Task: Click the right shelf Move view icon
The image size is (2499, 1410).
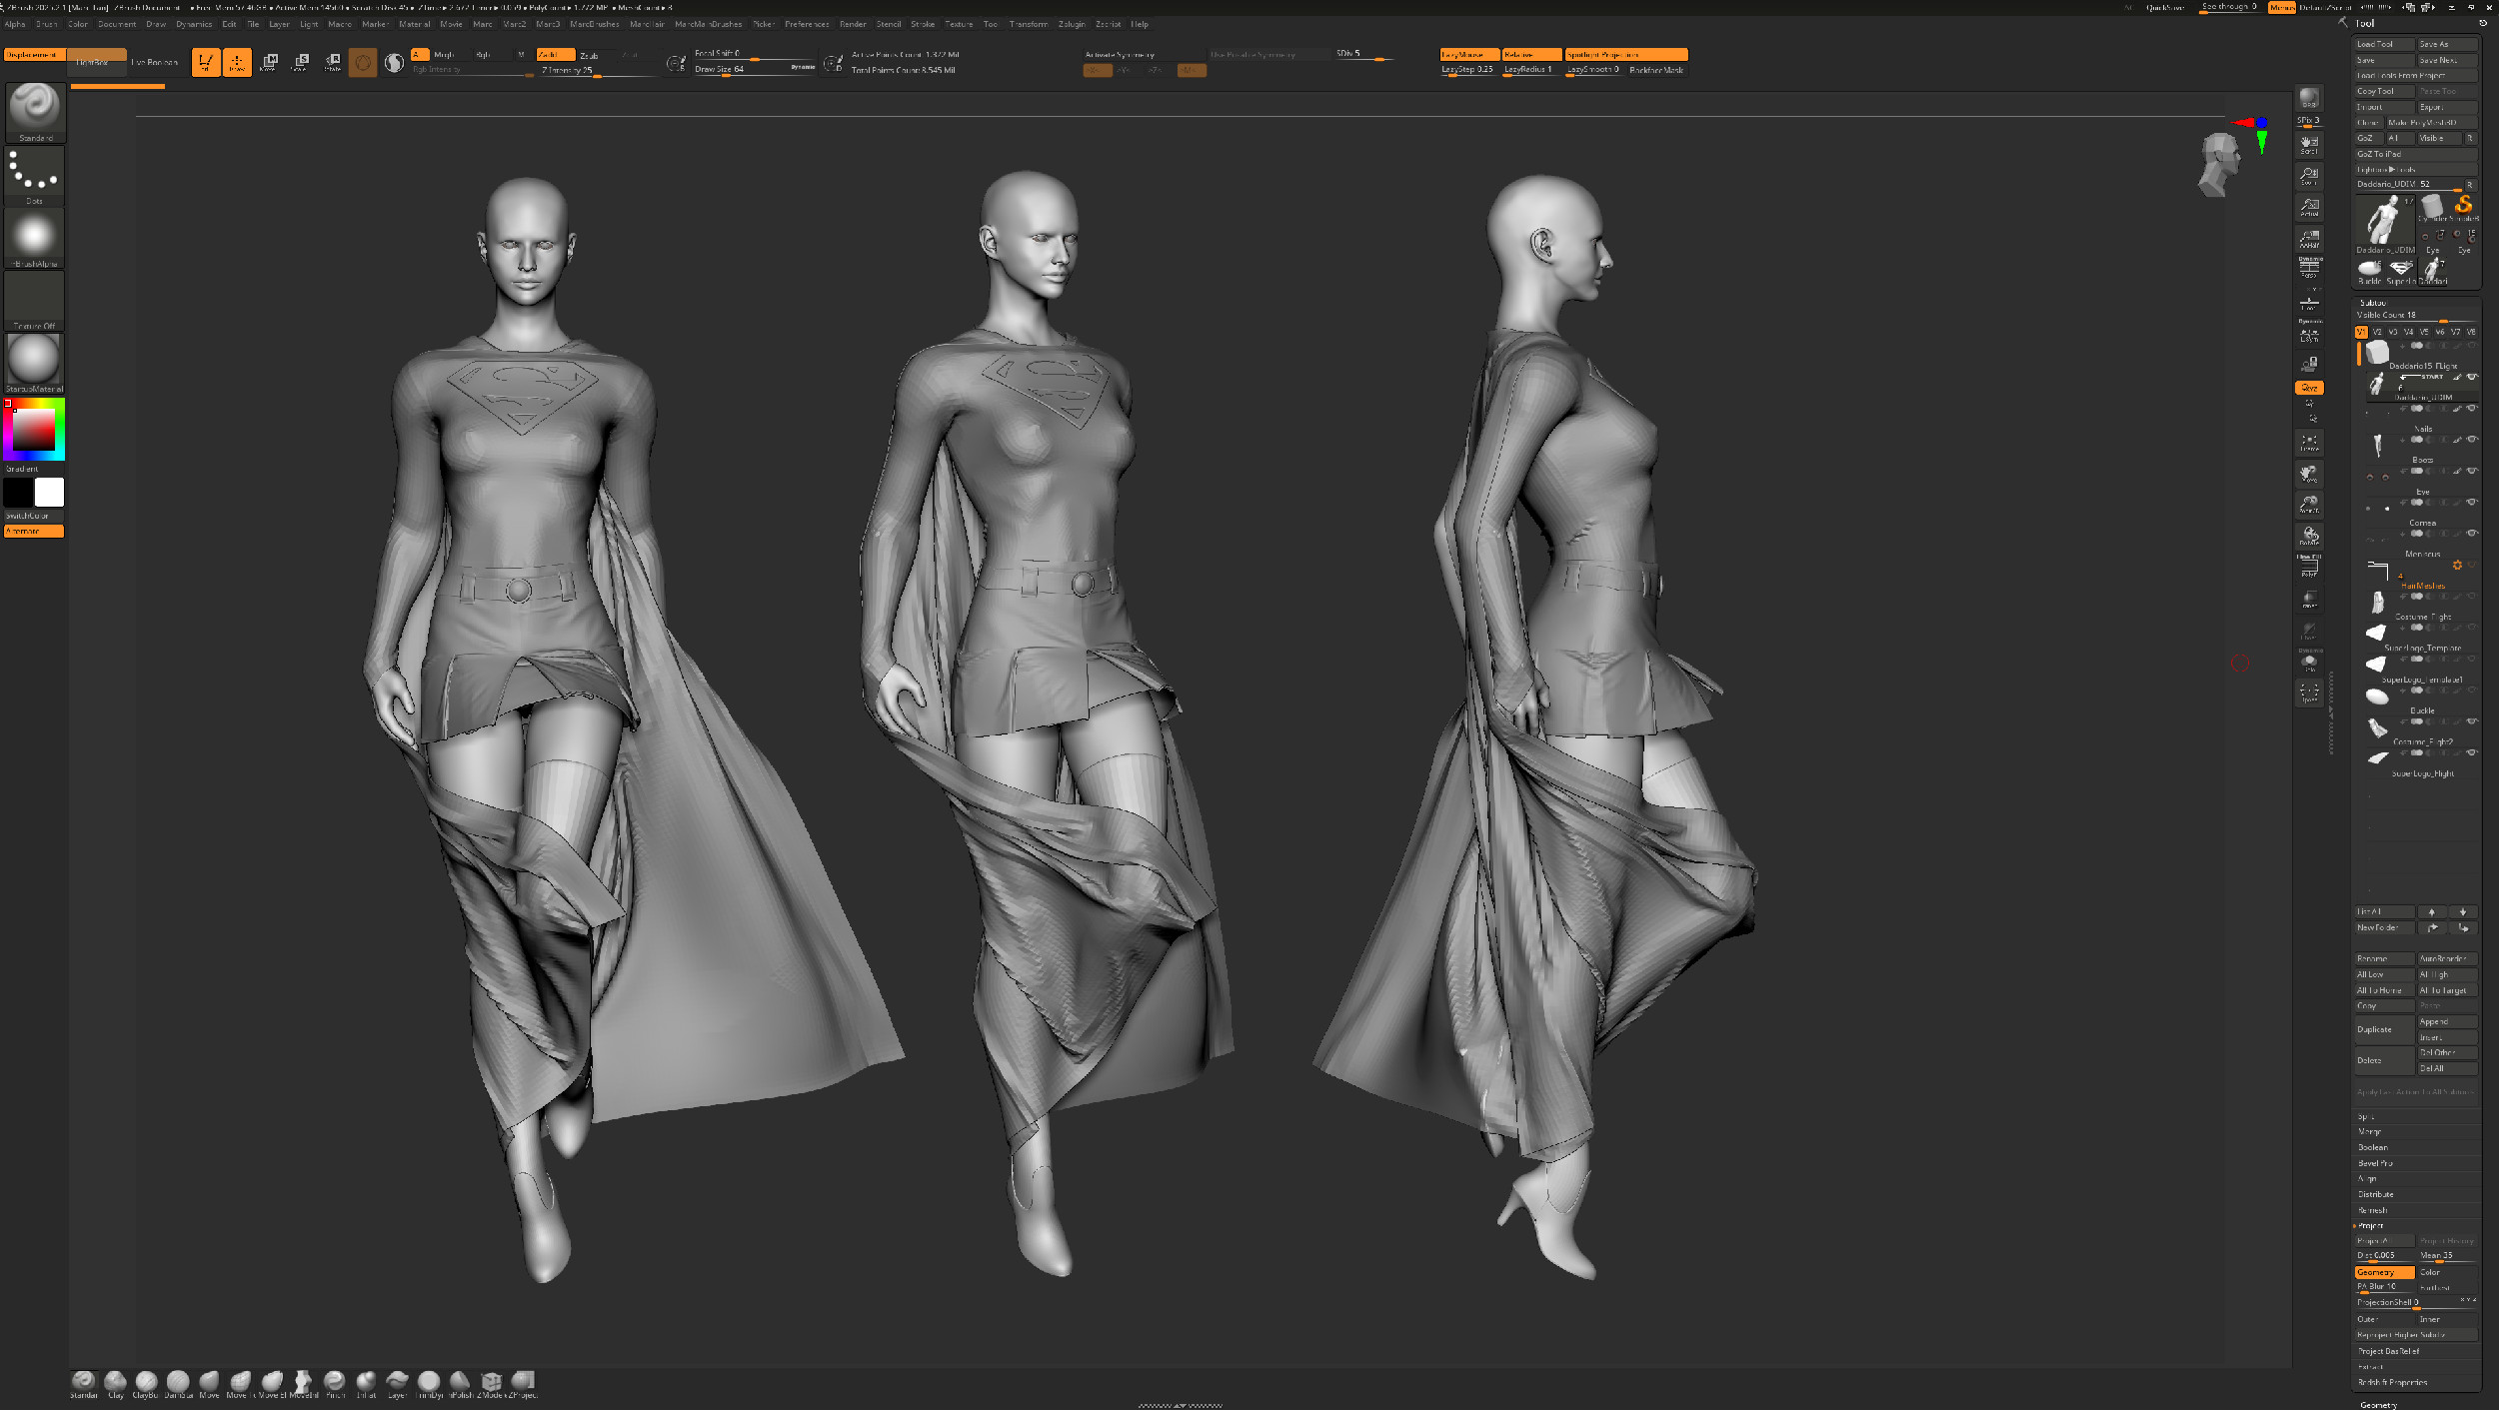Action: (x=2309, y=473)
